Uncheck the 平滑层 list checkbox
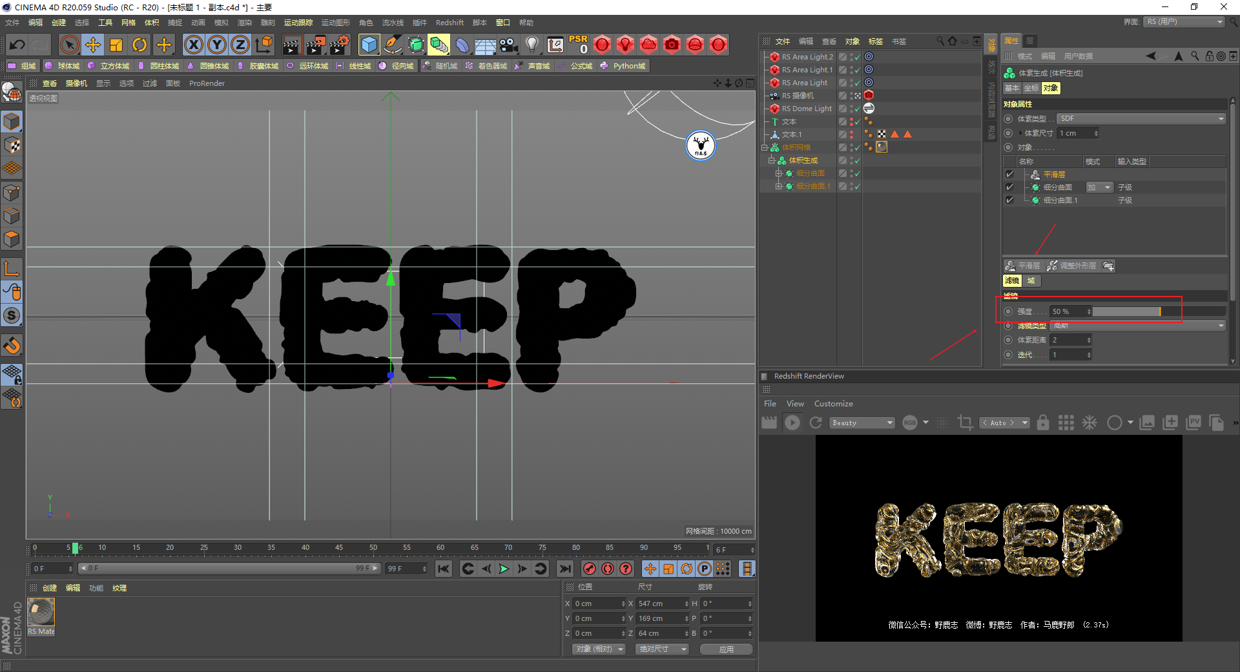The width and height of the screenshot is (1240, 672). coord(1009,174)
